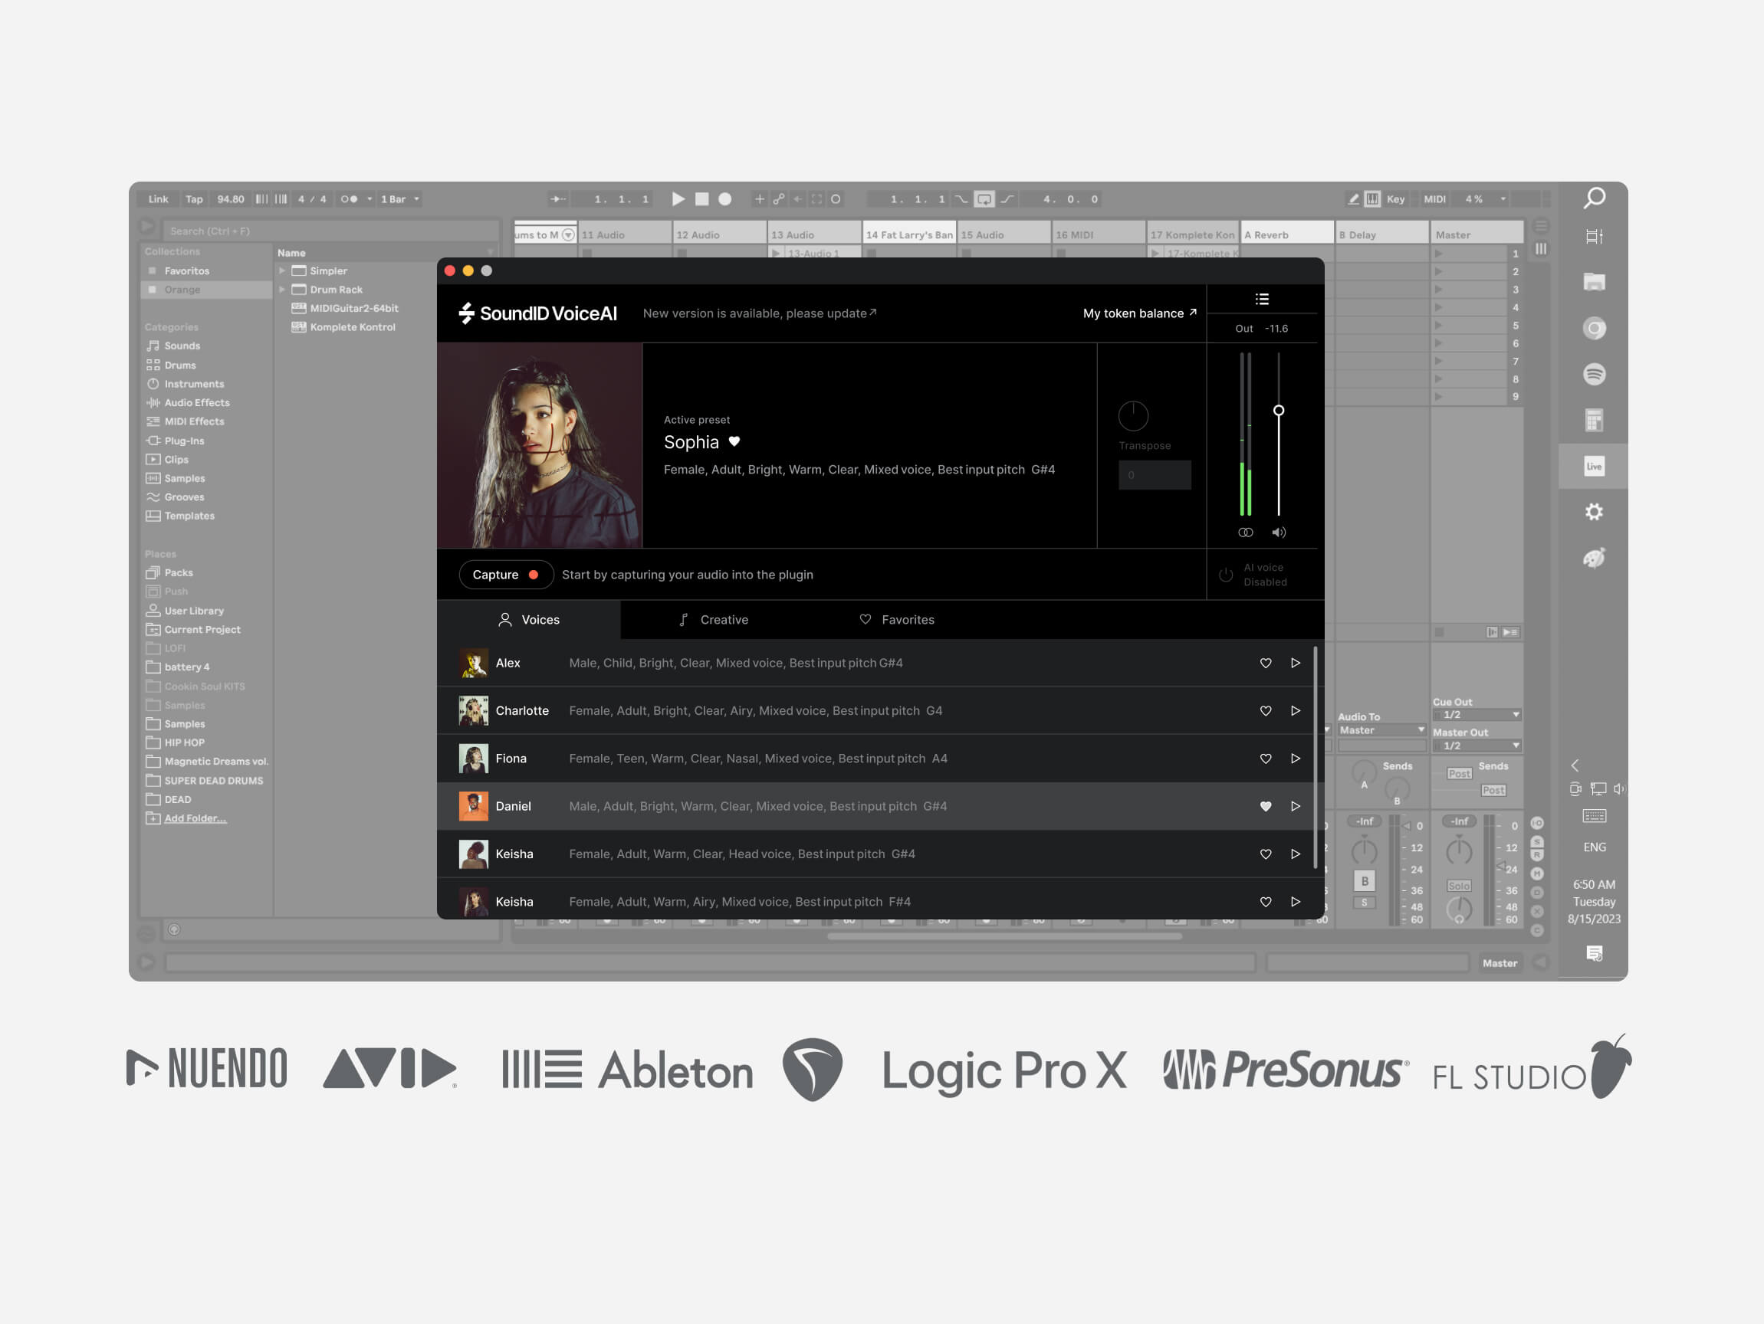The width and height of the screenshot is (1764, 1324).
Task: Unfavorite the Daniel voice preset
Action: click(x=1266, y=807)
